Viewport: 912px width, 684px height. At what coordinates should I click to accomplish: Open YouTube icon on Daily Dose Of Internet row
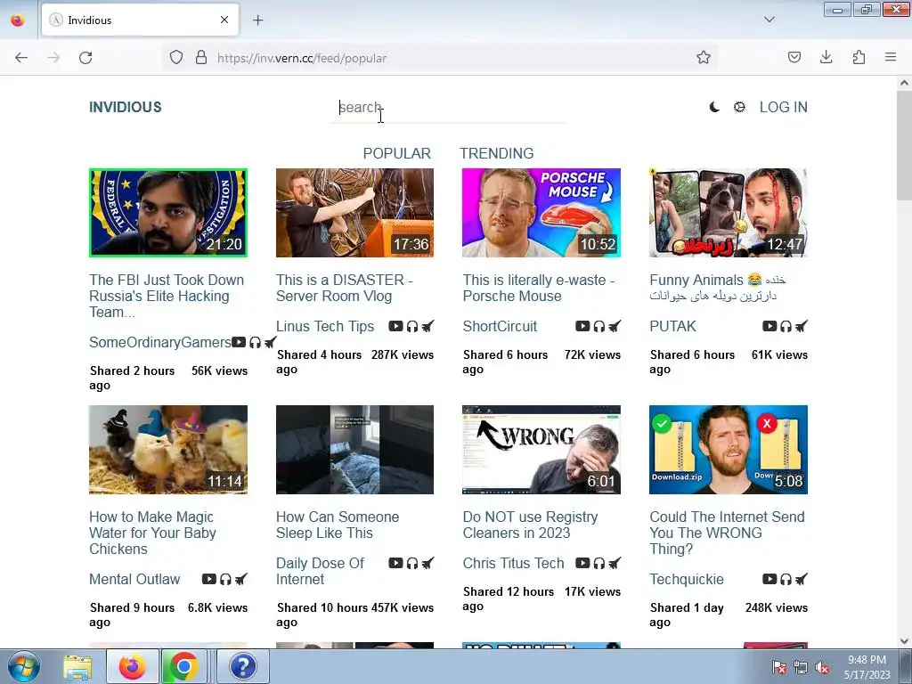tap(395, 563)
